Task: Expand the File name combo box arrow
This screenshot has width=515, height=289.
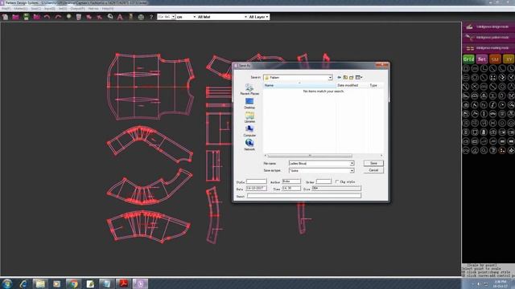Action: pos(352,163)
